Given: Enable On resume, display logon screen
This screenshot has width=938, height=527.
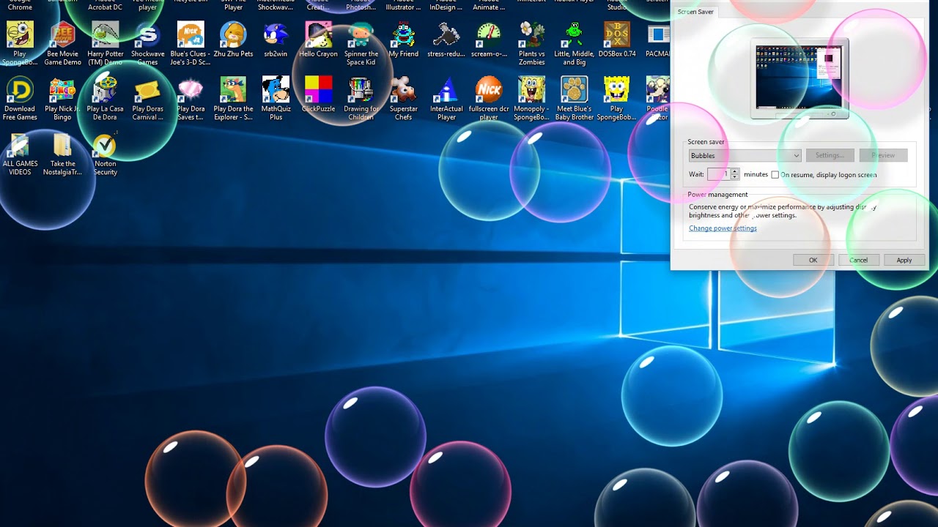Looking at the screenshot, I should [x=775, y=175].
